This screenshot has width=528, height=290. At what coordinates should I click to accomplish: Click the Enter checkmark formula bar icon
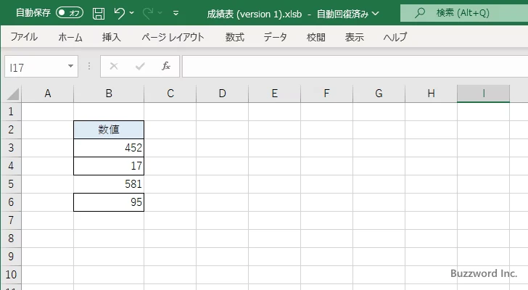pyautogui.click(x=140, y=66)
